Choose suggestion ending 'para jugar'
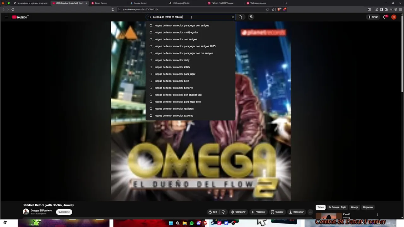The width and height of the screenshot is (404, 227). pyautogui.click(x=190, y=74)
